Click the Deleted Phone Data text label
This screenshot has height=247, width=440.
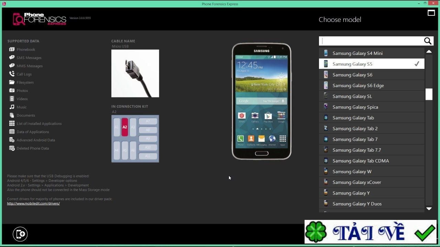[x=33, y=148]
